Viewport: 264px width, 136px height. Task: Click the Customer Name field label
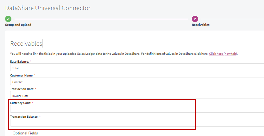click(22, 75)
